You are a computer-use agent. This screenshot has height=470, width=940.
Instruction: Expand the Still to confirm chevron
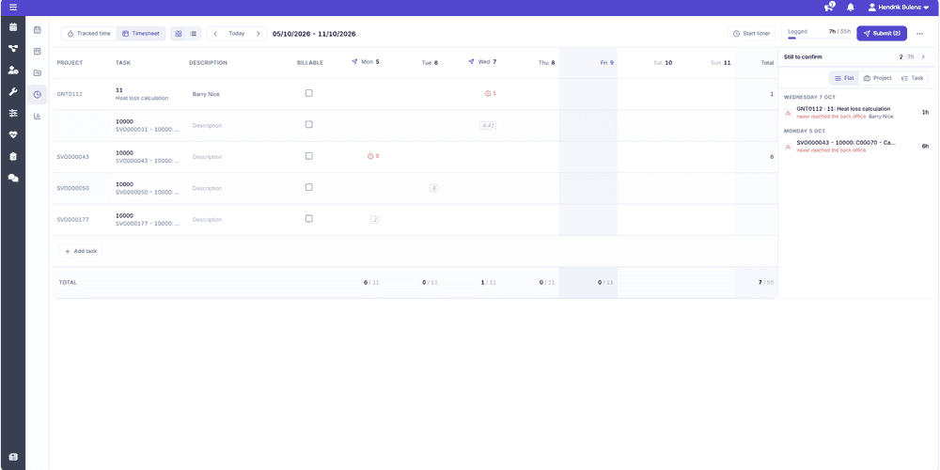pos(923,57)
